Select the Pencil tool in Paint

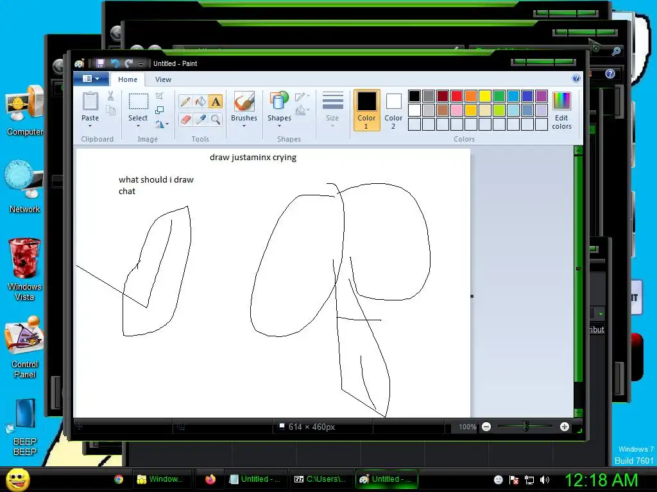pos(185,102)
